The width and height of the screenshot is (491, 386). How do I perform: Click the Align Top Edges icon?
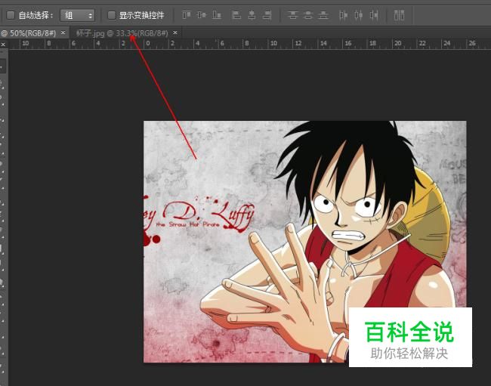187,14
